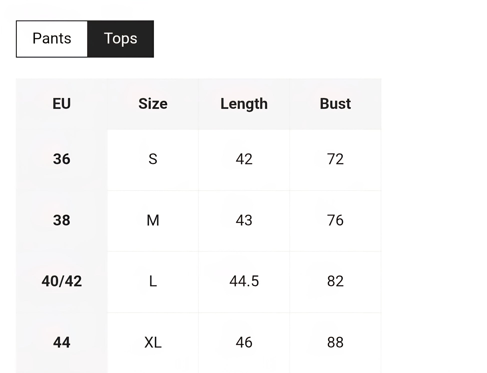487x373 pixels.
Task: Select EU size 36 row header
Action: (x=62, y=159)
